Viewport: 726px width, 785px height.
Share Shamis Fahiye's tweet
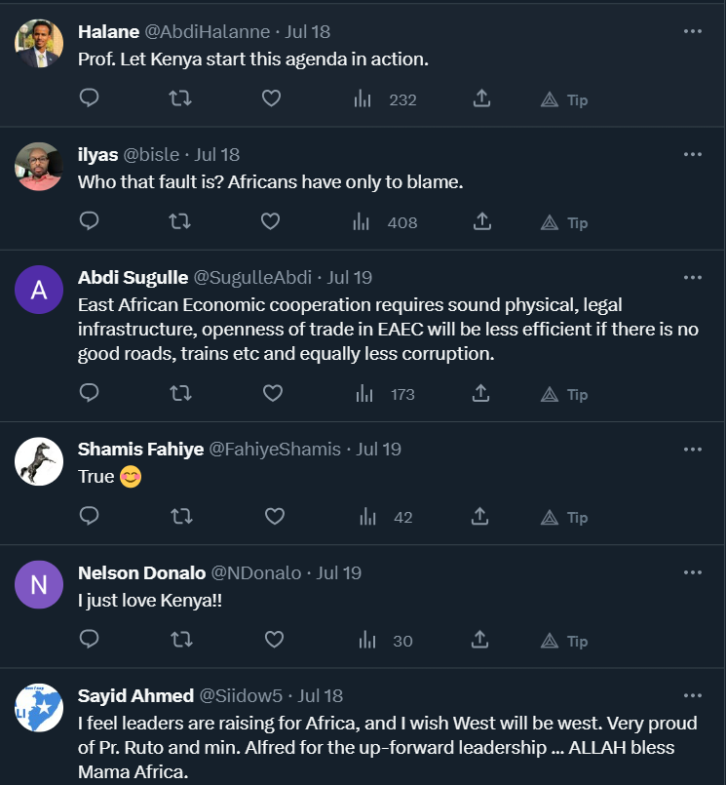481,517
